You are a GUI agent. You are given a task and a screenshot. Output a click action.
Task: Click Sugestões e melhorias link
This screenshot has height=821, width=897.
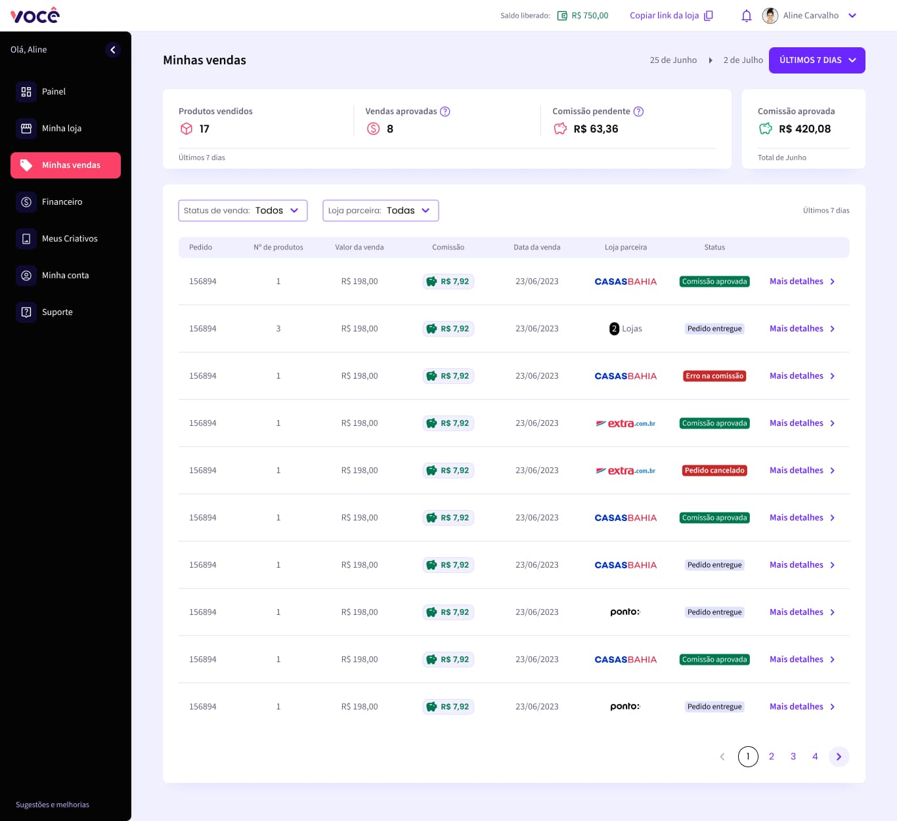53,805
